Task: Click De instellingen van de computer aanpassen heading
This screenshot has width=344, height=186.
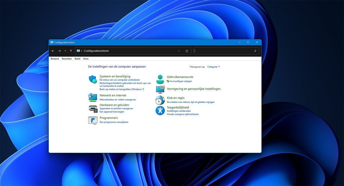Action: (117, 66)
